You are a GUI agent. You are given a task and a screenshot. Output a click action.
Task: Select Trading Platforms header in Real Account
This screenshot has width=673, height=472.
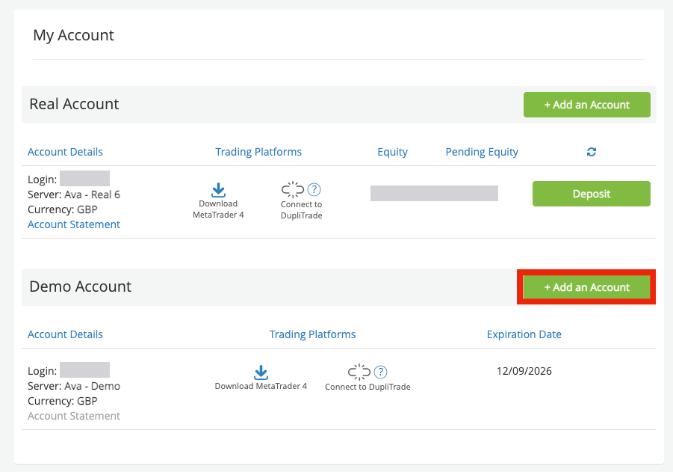point(258,152)
